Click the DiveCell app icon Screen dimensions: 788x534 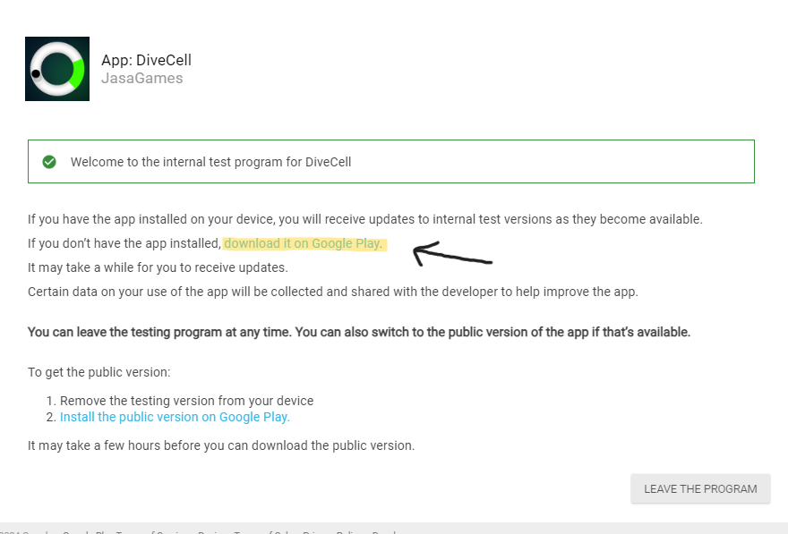coord(57,69)
